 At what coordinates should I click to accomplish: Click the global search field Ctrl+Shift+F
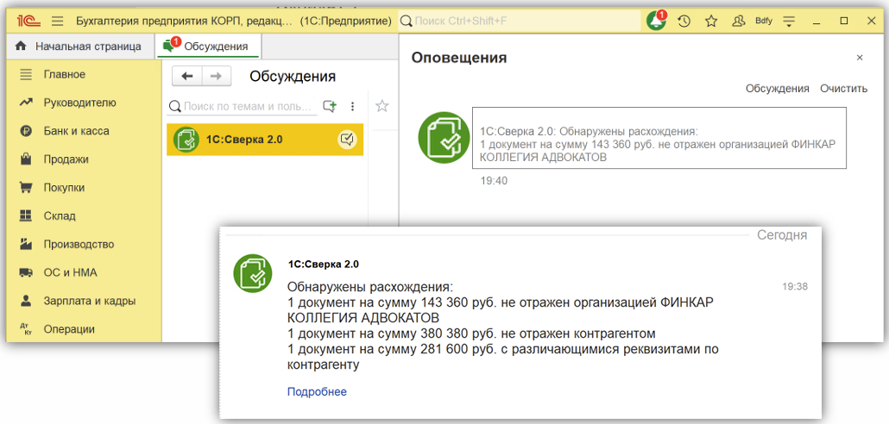pyautogui.click(x=520, y=22)
